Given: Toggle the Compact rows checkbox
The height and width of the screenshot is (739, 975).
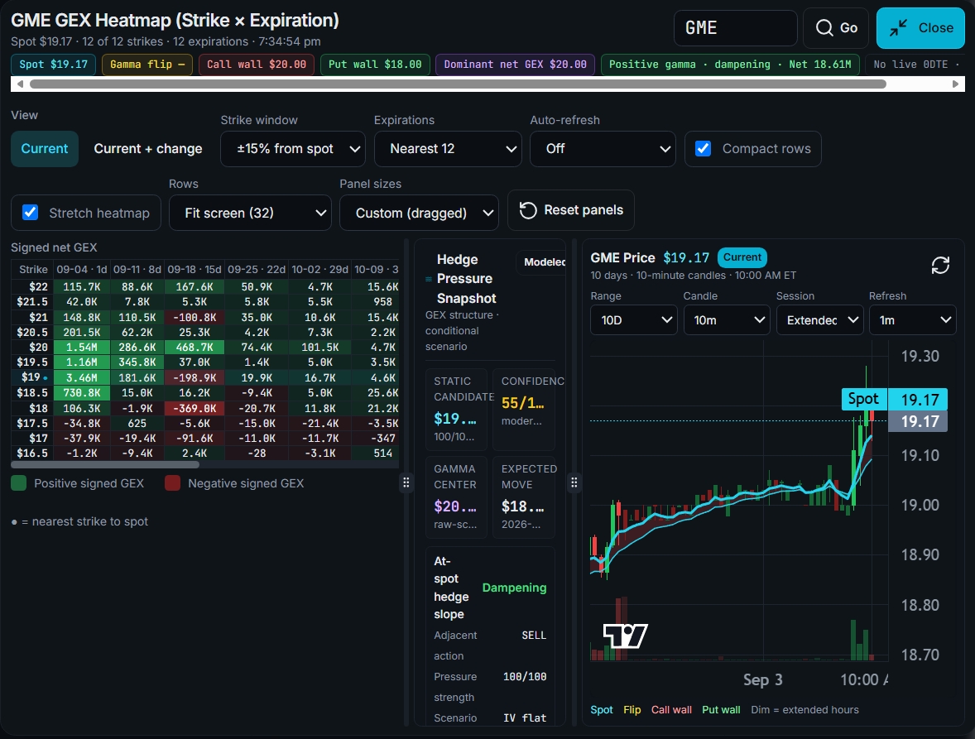Looking at the screenshot, I should click(703, 149).
